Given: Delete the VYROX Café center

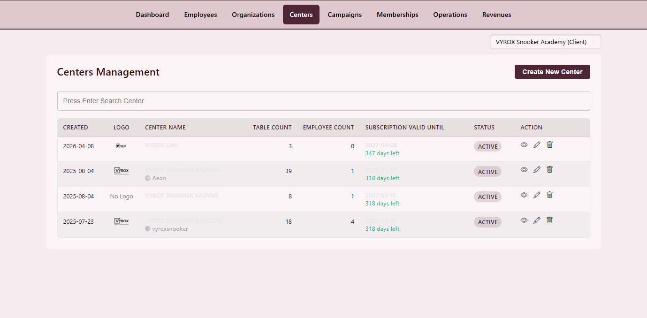Looking at the screenshot, I should [550, 144].
